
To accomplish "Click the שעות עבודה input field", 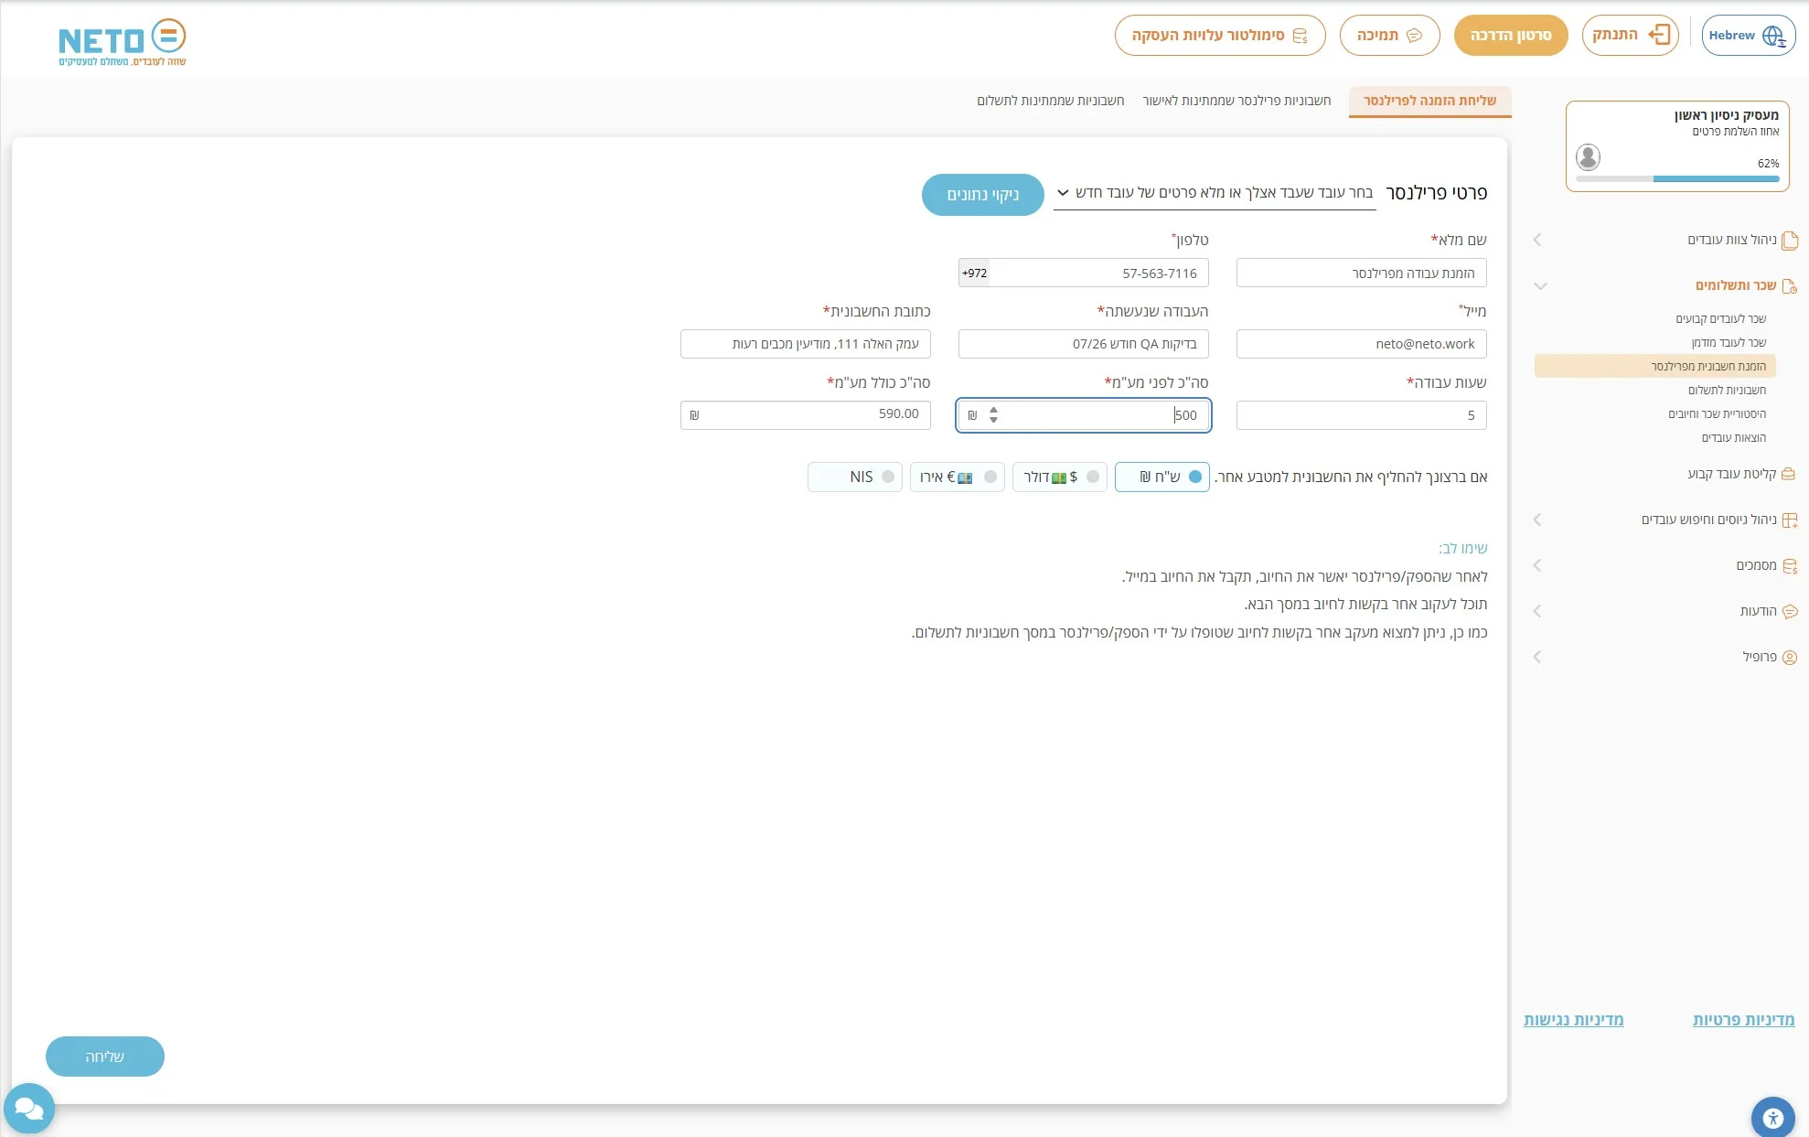I will pos(1361,415).
